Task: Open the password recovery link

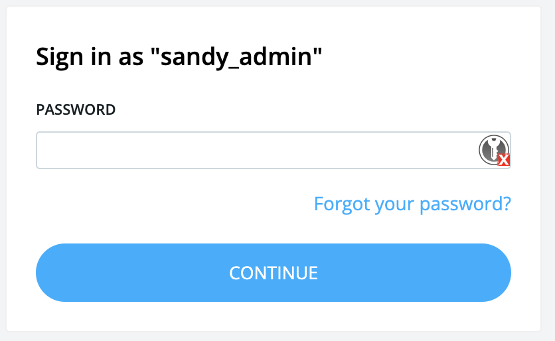Action: pos(412,204)
